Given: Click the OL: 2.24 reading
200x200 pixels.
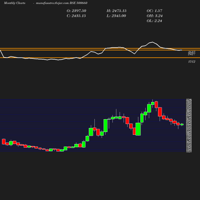Looking at the screenshot, I should [x=154, y=21].
